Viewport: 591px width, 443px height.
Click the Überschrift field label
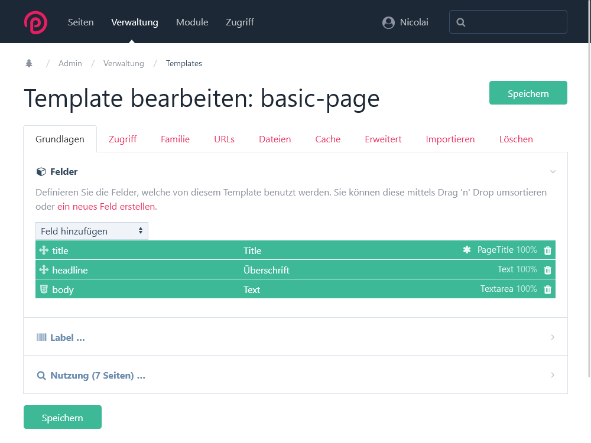267,270
